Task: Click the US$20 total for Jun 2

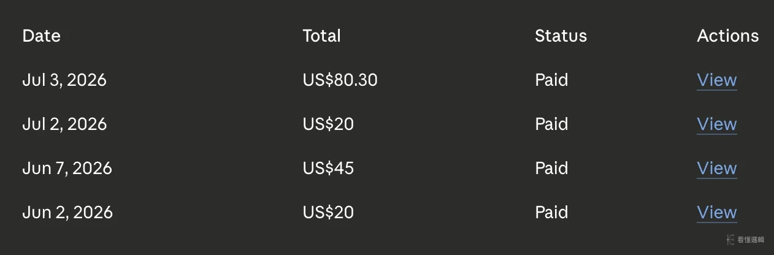Action: click(328, 213)
